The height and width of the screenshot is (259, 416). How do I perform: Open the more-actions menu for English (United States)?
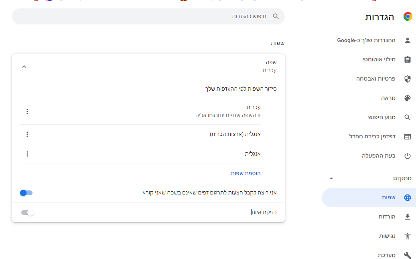point(27,134)
